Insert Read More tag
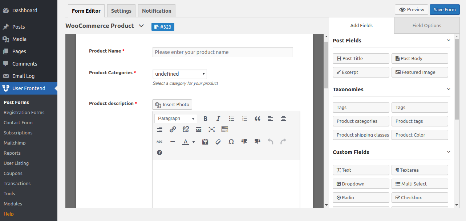 [x=199, y=129]
